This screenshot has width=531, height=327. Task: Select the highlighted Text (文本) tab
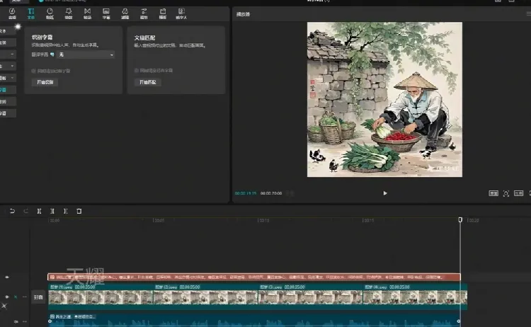[x=31, y=13]
